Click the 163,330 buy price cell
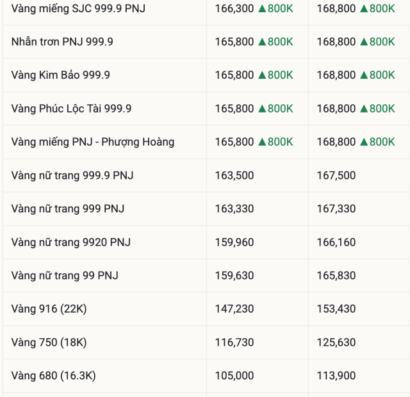The width and height of the screenshot is (410, 397). (234, 209)
